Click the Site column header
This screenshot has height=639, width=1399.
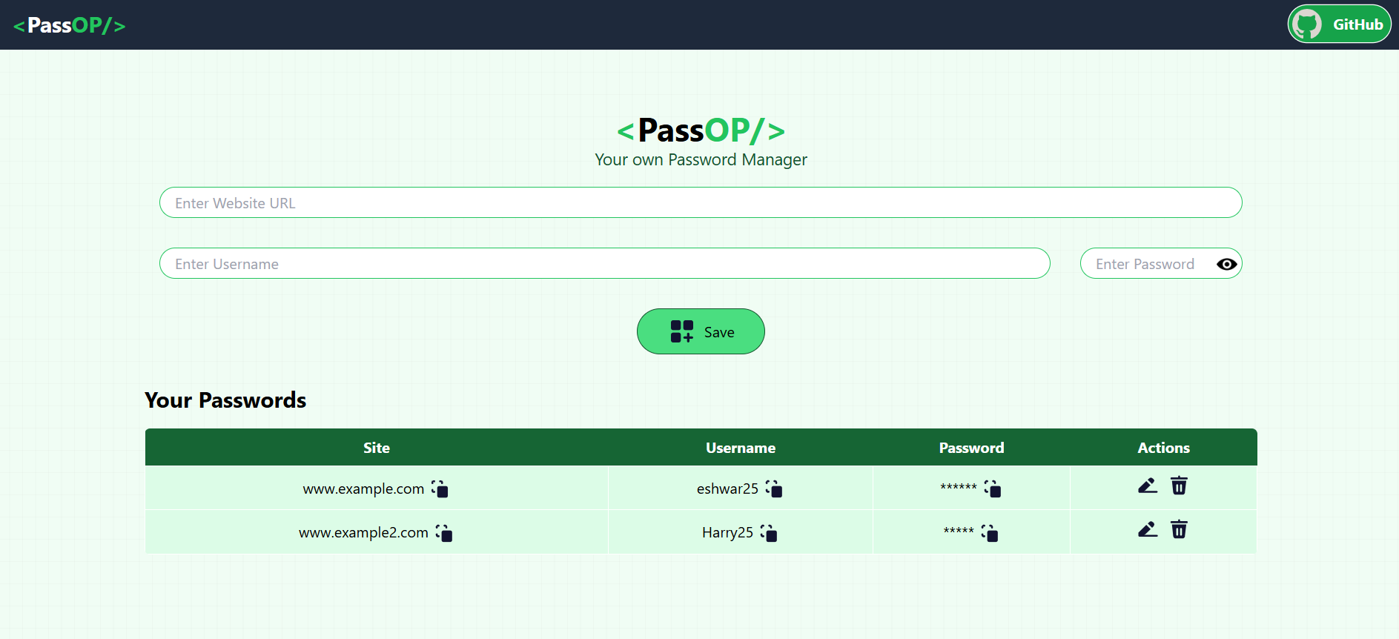click(377, 448)
